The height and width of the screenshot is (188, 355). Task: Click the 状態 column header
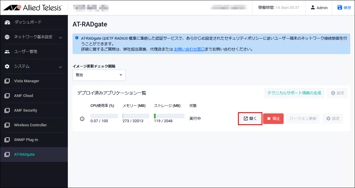[x=193, y=106]
